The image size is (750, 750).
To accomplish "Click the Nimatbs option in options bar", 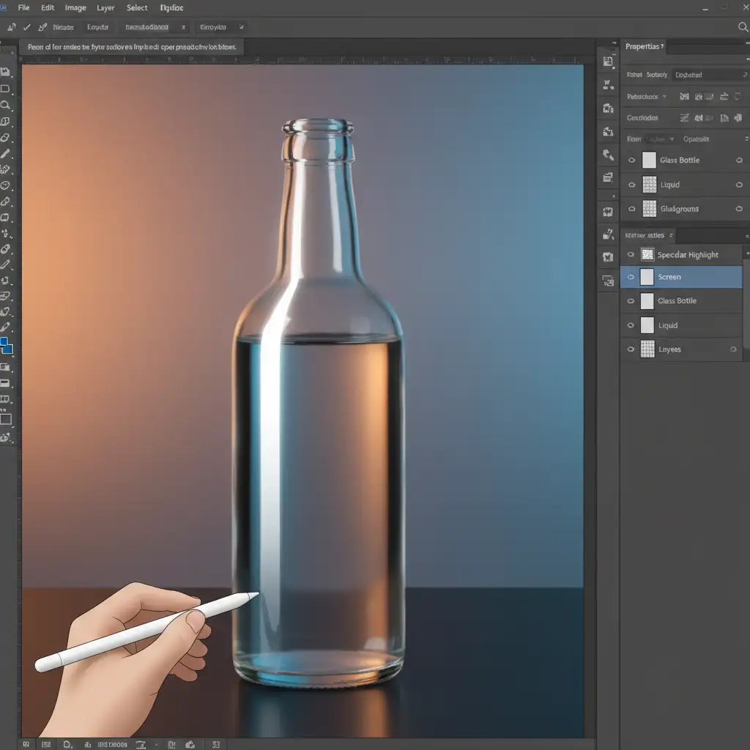I will tap(64, 27).
